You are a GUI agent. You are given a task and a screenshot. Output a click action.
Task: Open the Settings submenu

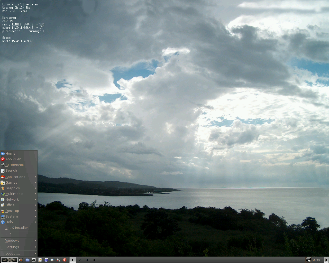(19, 247)
